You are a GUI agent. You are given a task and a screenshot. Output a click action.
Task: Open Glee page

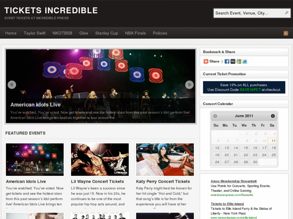point(83,33)
